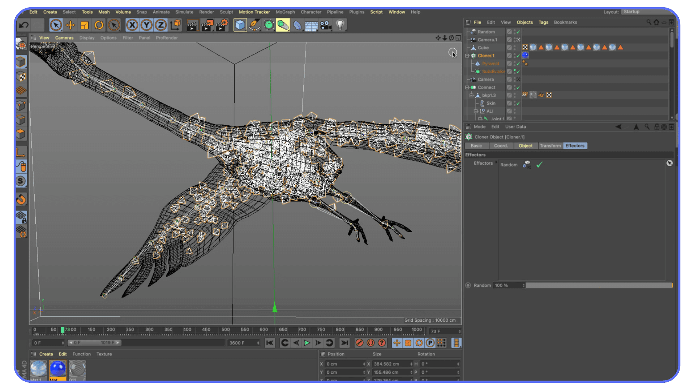The width and height of the screenshot is (694, 390).
Task: Switch to the Transform tab in Attributes
Action: click(x=550, y=146)
